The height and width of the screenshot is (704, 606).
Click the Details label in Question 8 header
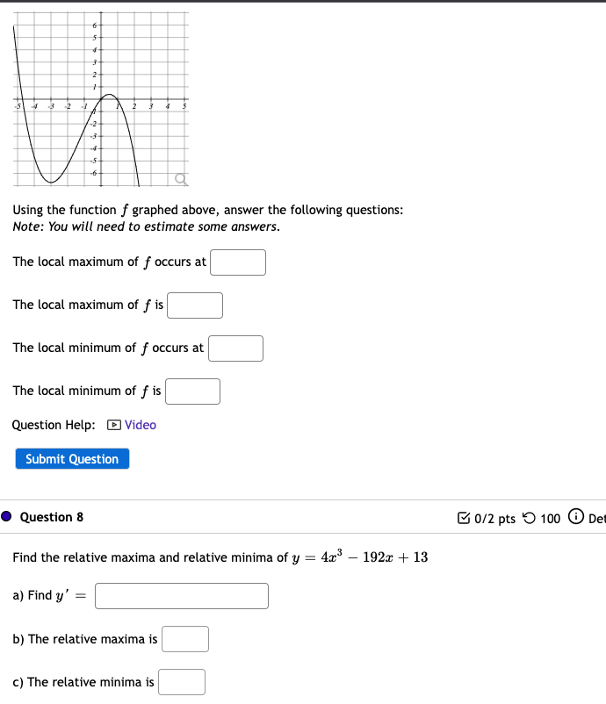point(598,519)
